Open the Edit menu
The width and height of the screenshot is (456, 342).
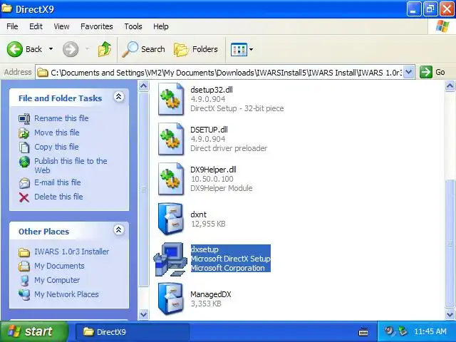tap(36, 26)
